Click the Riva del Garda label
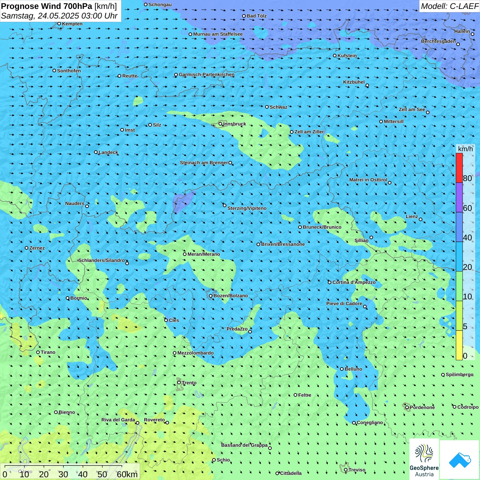 (x=118, y=420)
